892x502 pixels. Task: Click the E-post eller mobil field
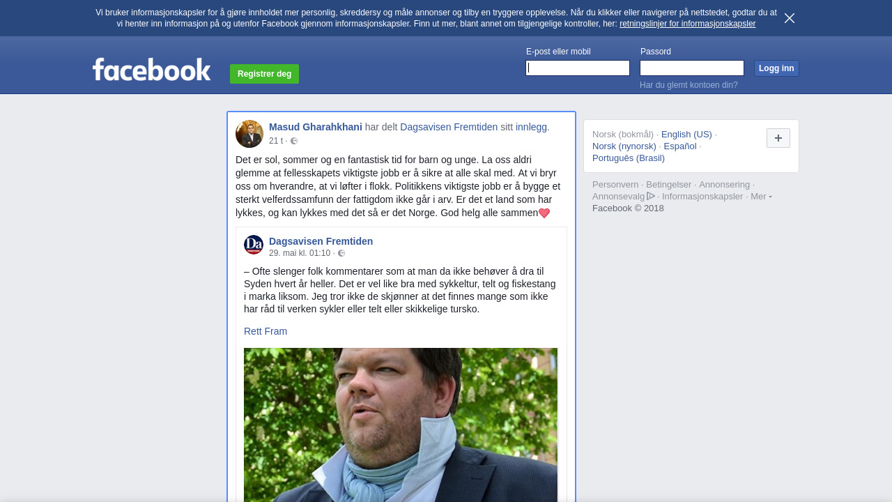578,68
